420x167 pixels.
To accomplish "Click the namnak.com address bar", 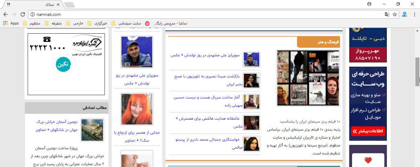I will (197, 14).
